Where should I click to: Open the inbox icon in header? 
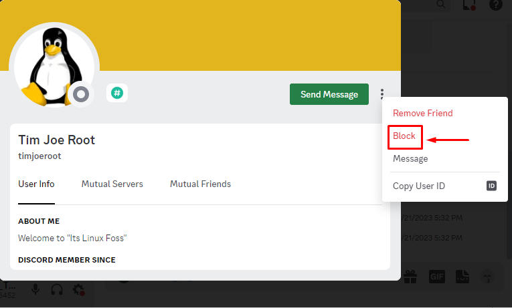tap(469, 5)
